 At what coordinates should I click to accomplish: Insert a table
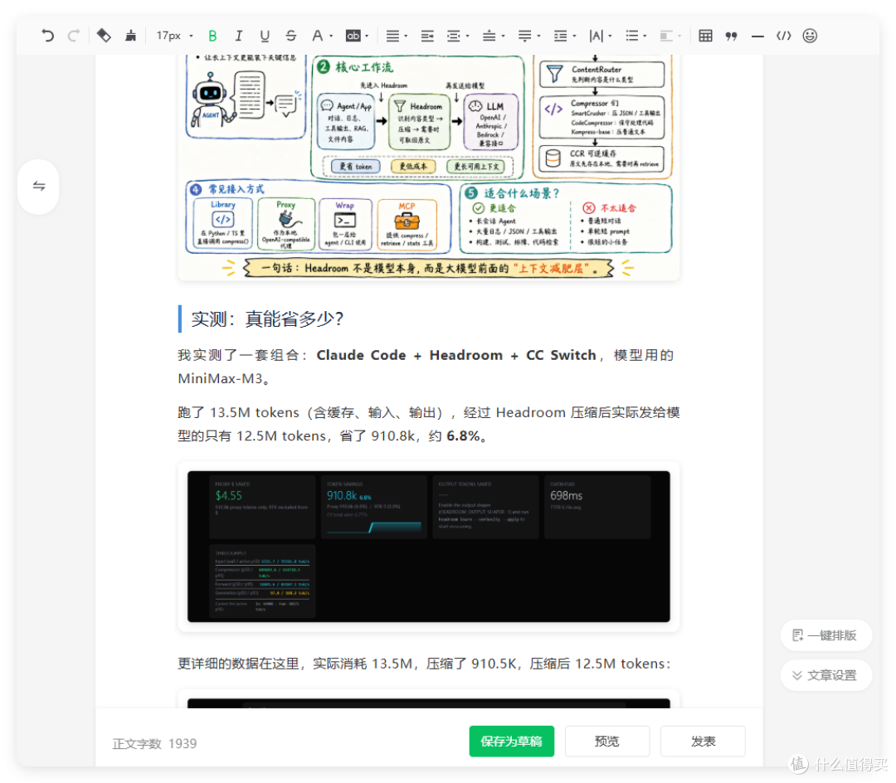click(706, 36)
